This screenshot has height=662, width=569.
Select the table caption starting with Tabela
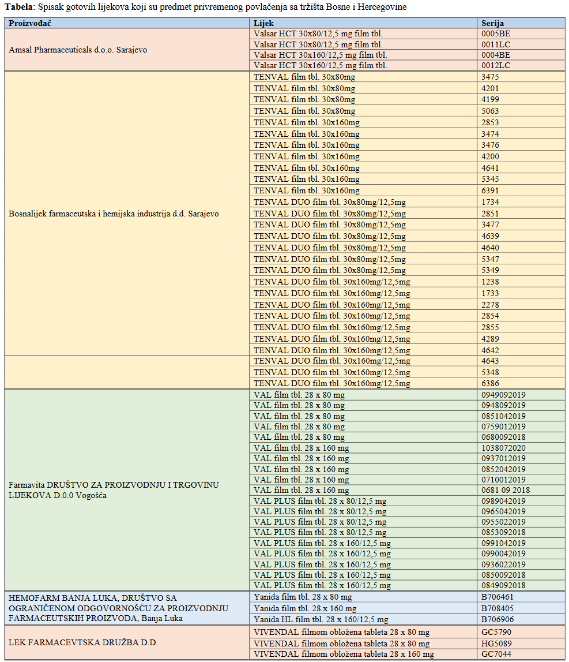coord(205,7)
